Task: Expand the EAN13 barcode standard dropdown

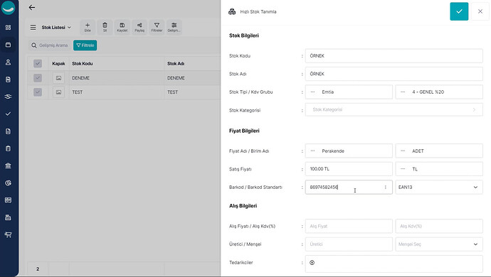Action: [439, 187]
